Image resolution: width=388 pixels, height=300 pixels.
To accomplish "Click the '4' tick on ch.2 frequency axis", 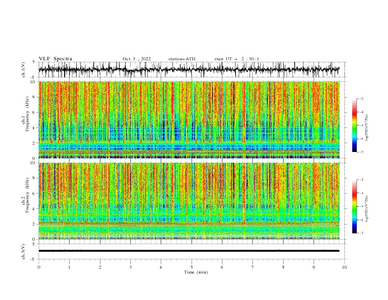I will point(34,209).
